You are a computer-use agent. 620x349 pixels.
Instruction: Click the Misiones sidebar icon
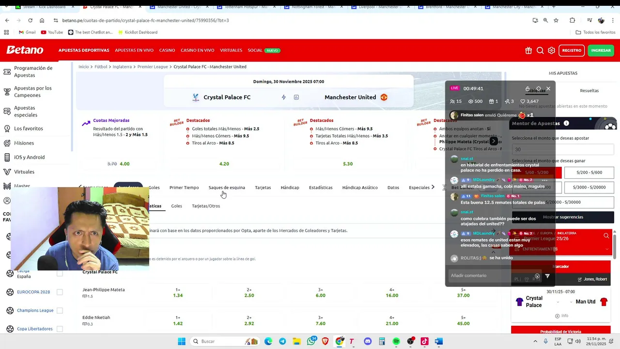7,143
